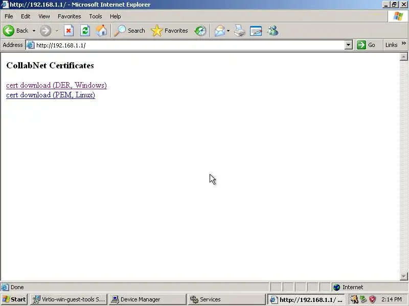The height and width of the screenshot is (306, 409).
Task: Click the Mail envelope icon
Action: coord(220,31)
